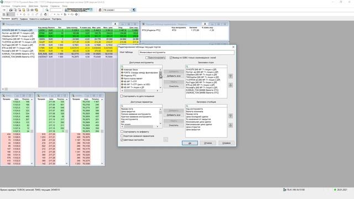Open the Действия menu

pyautogui.click(x=33, y=6)
